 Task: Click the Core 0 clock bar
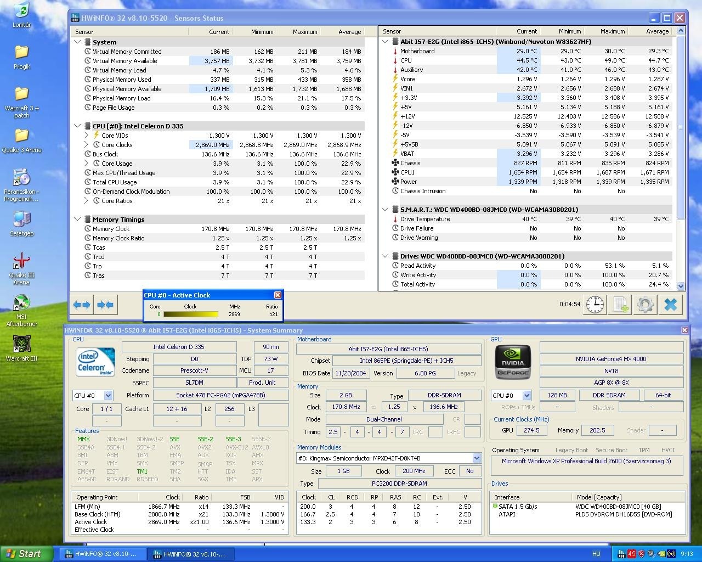190,314
